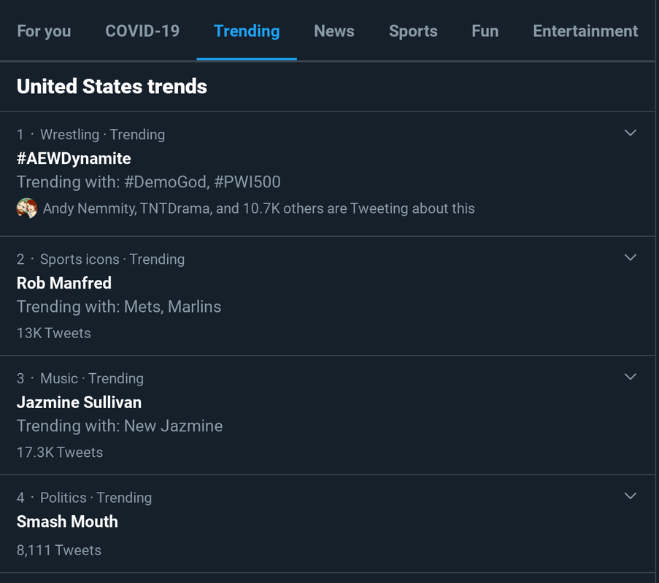Switch to the Fun tab
This screenshot has height=583, width=659.
[485, 31]
